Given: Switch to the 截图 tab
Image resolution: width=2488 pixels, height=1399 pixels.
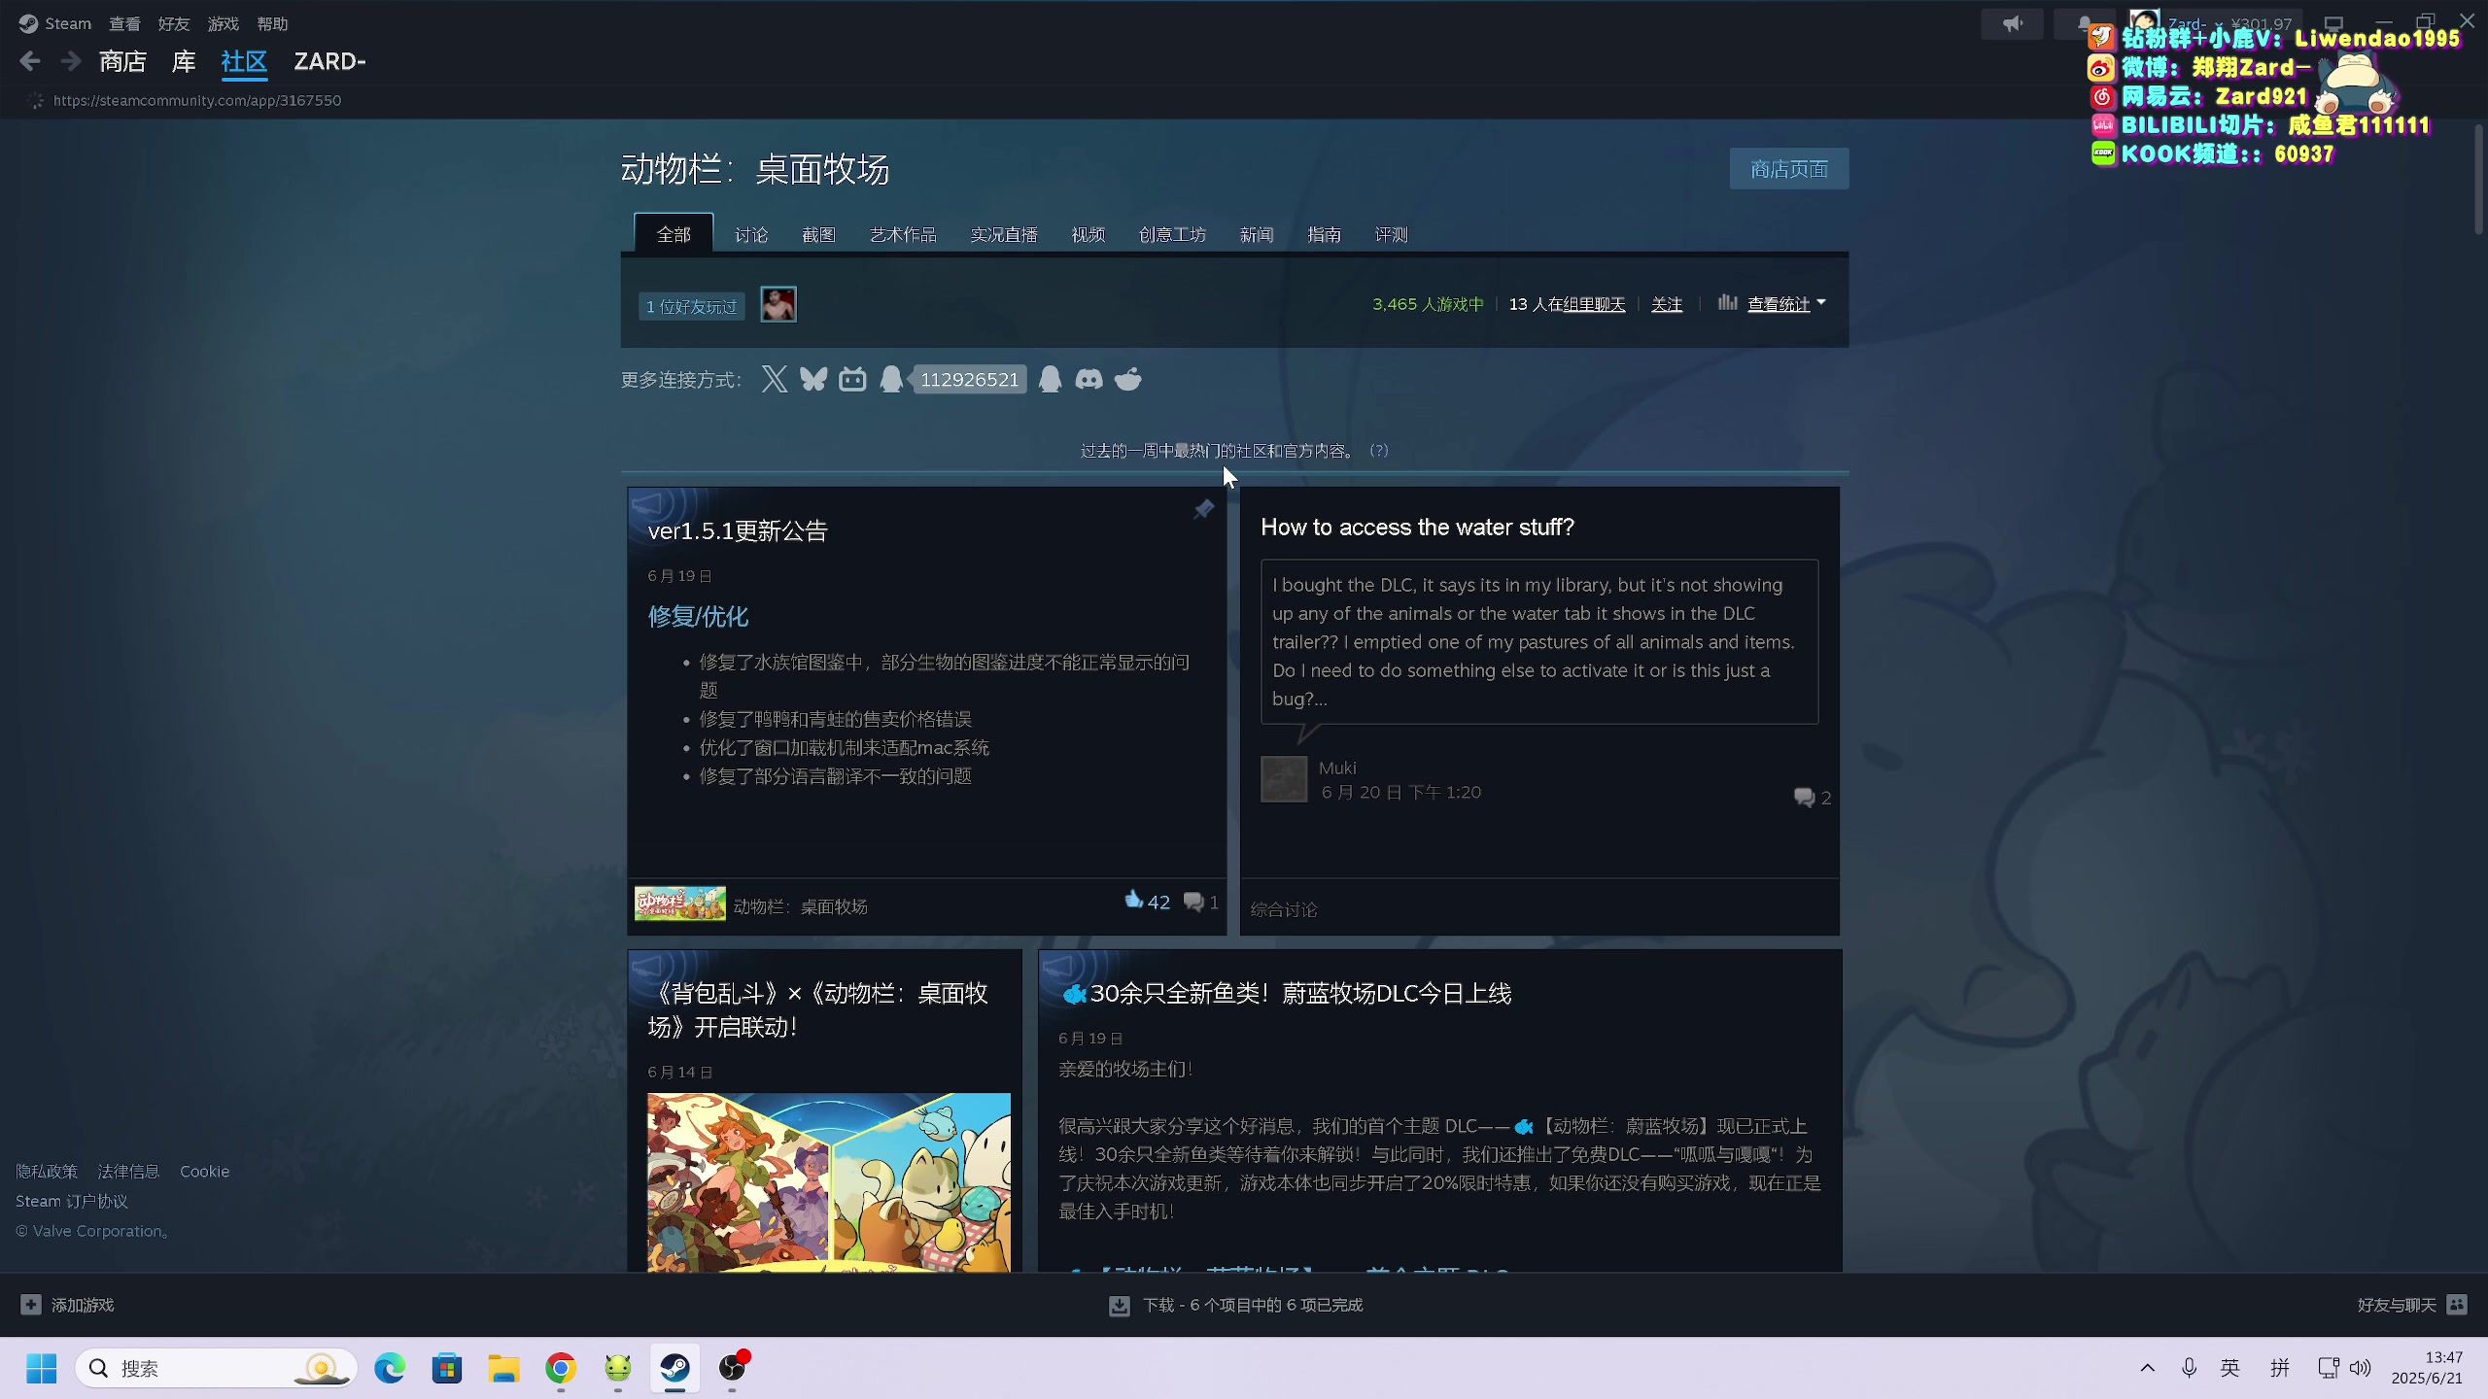Looking at the screenshot, I should [x=818, y=234].
